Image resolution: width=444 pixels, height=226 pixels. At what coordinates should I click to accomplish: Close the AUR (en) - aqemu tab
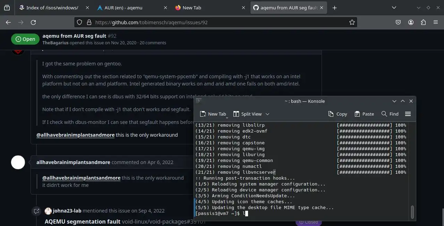point(165,8)
